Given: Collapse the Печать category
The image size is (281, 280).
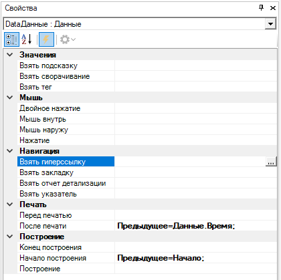Looking at the screenshot, I should click(x=10, y=204).
